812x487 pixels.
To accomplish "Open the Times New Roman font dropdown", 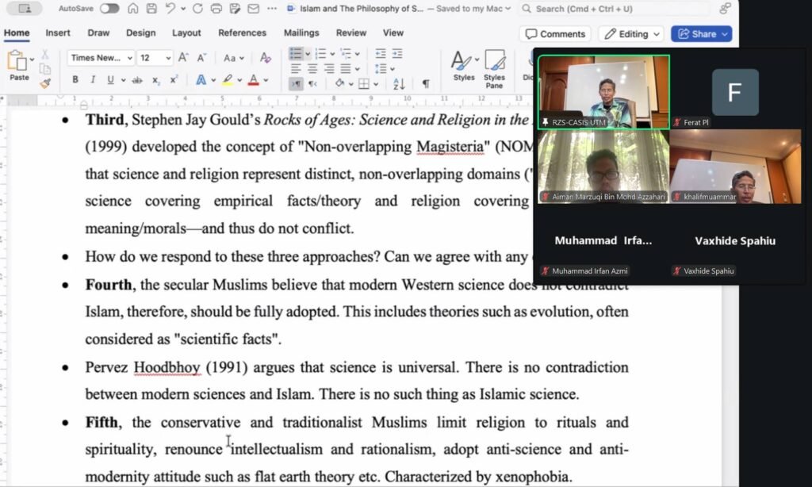I will 100,58.
